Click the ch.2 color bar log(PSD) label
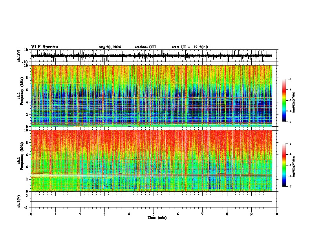 click(294, 167)
